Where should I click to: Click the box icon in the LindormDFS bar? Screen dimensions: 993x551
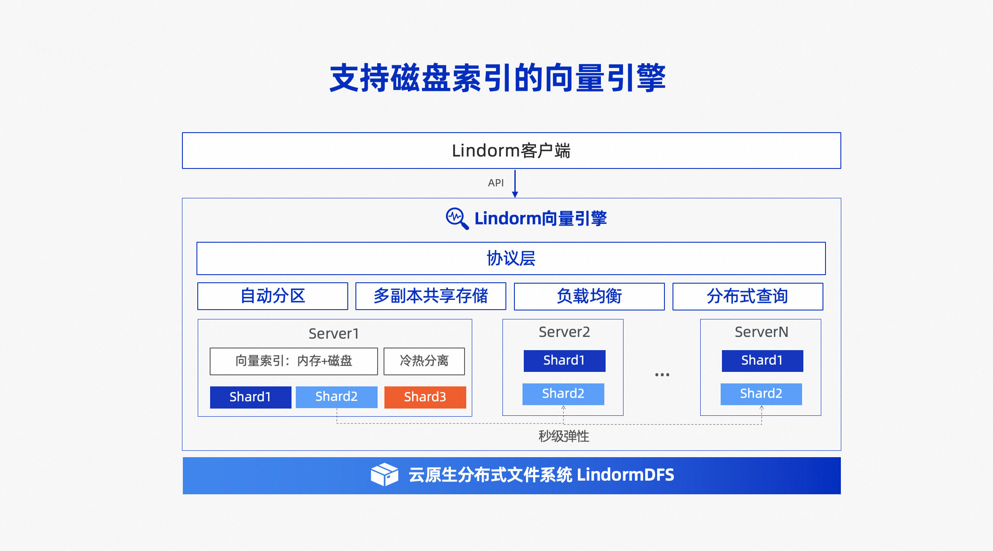(x=384, y=475)
